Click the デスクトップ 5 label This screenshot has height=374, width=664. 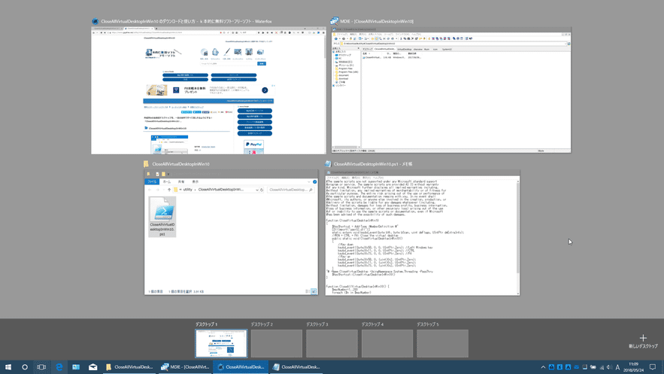428,324
